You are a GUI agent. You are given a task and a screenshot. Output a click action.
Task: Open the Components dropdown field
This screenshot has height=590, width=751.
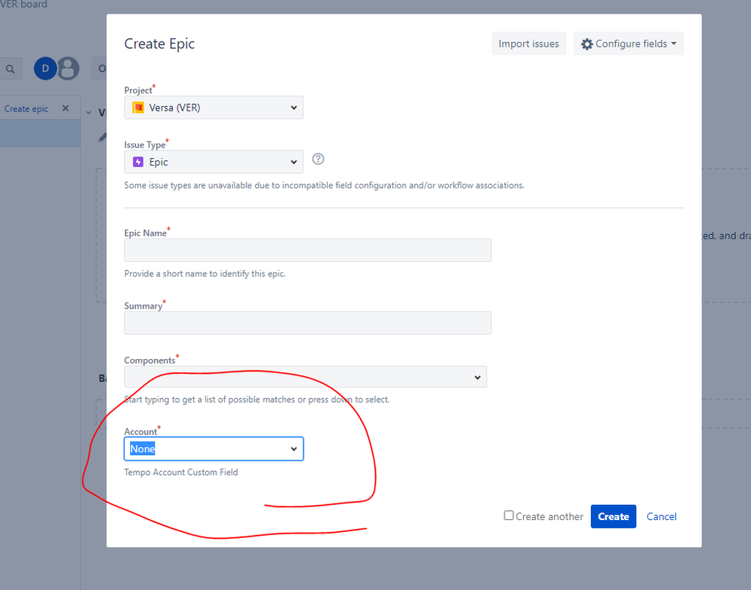305,377
